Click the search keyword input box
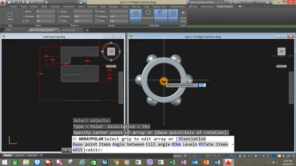 click(206, 2)
